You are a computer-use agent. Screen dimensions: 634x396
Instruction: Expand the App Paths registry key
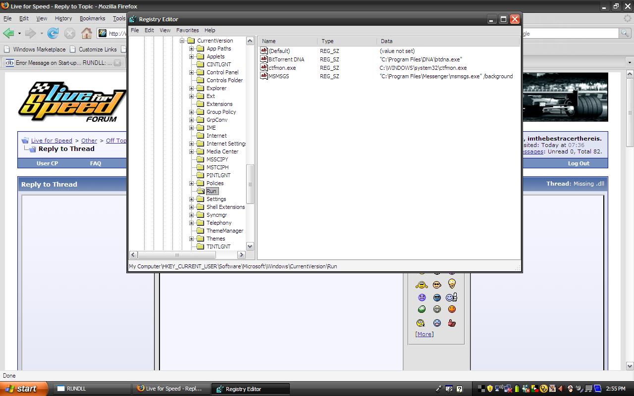point(191,49)
